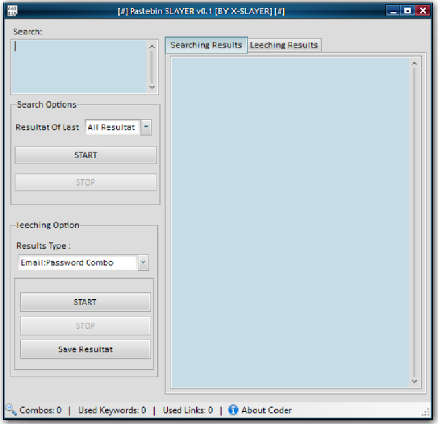Switch to the Searching Results tab
The width and height of the screenshot is (438, 424).
(206, 45)
